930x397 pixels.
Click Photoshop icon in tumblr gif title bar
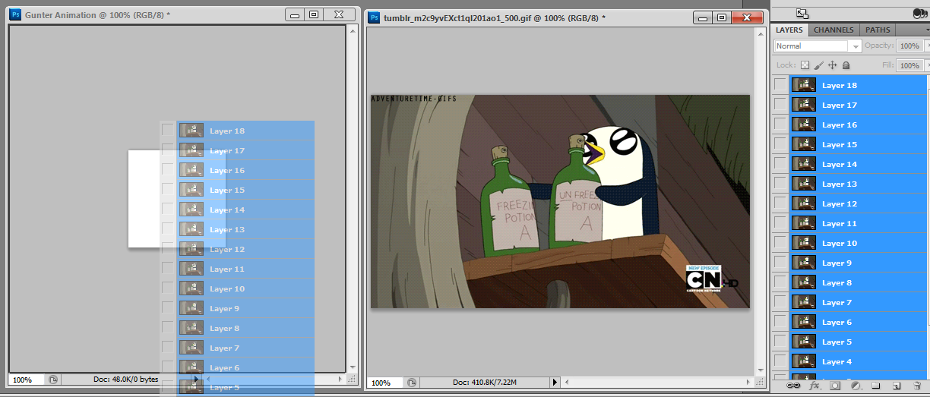coord(374,17)
